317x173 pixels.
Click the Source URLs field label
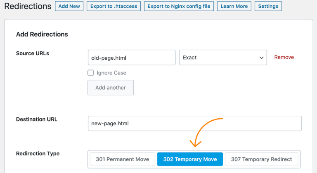point(33,53)
